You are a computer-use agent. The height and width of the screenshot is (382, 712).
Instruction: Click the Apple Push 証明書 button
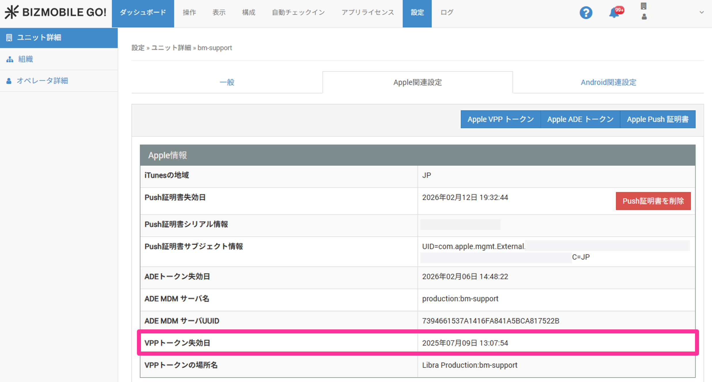[658, 119]
